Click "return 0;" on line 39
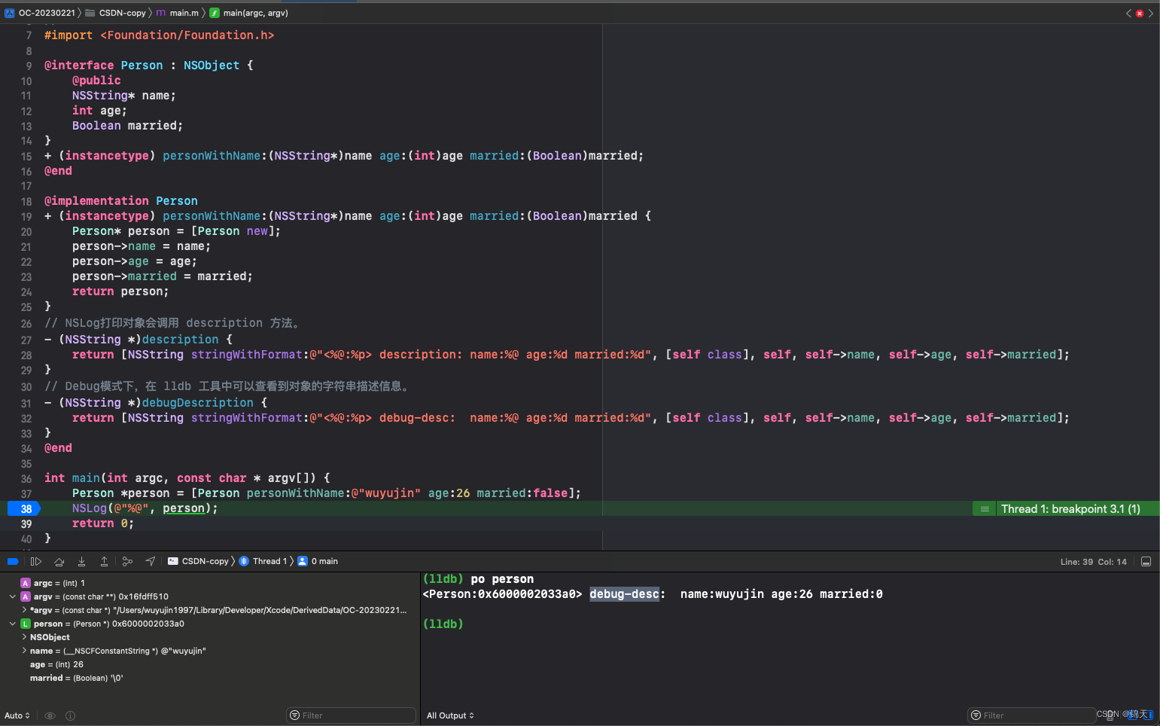 [x=102, y=523]
